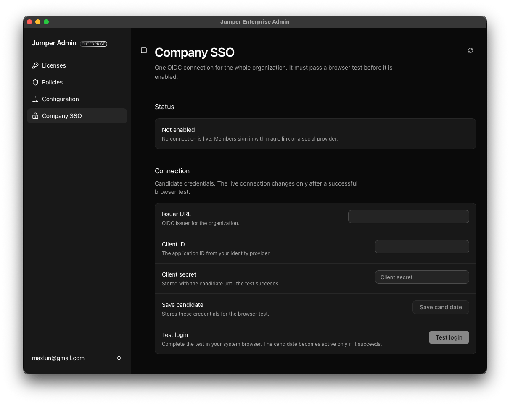Click 'One OIDC connection for the whole organization' text
The width and height of the screenshot is (510, 405).
point(274,72)
